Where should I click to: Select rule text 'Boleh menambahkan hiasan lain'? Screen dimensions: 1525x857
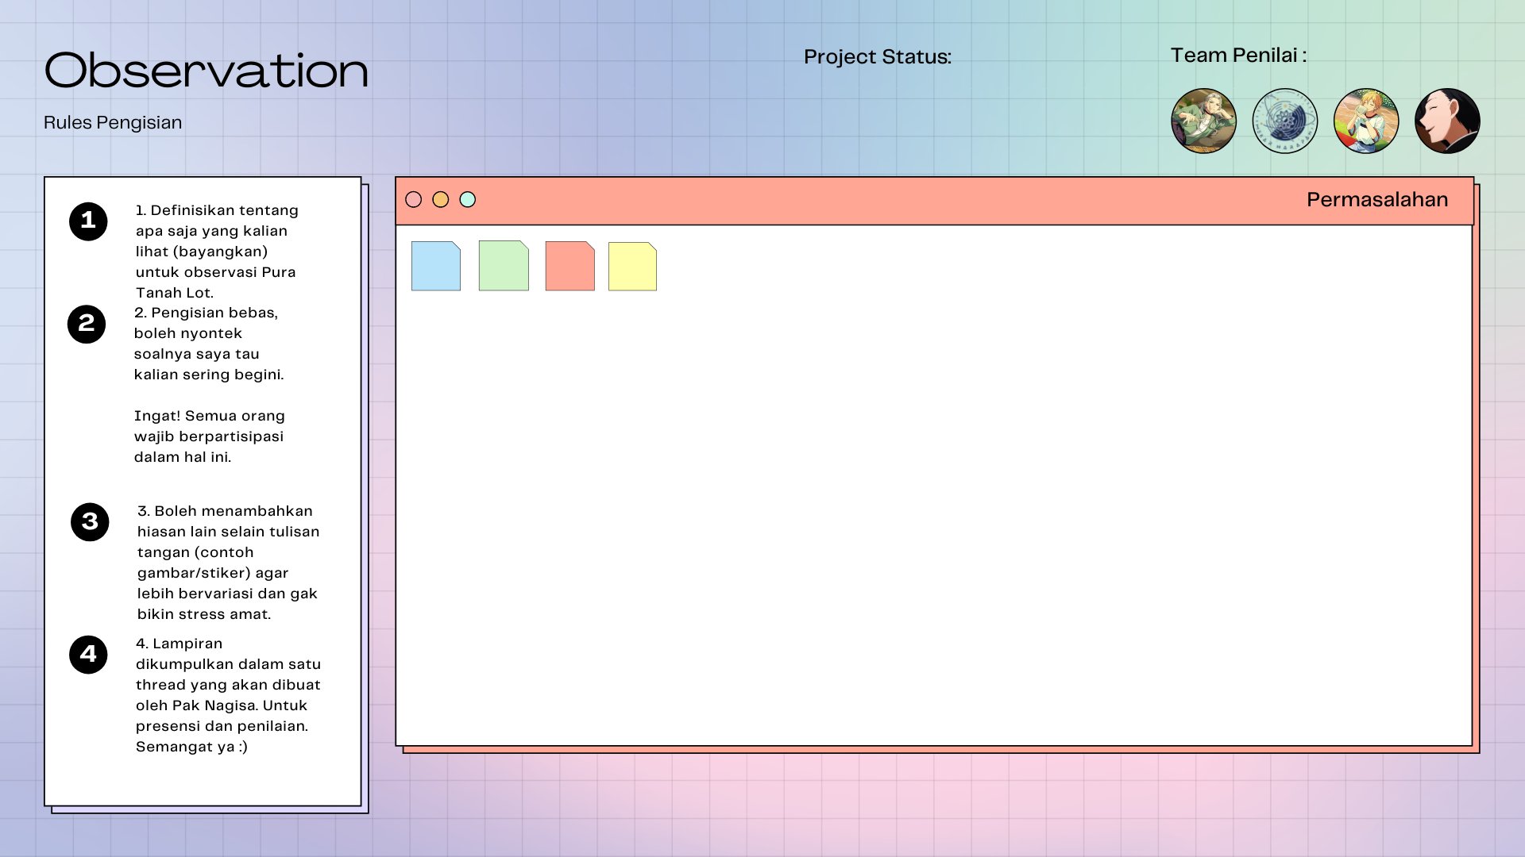[229, 563]
